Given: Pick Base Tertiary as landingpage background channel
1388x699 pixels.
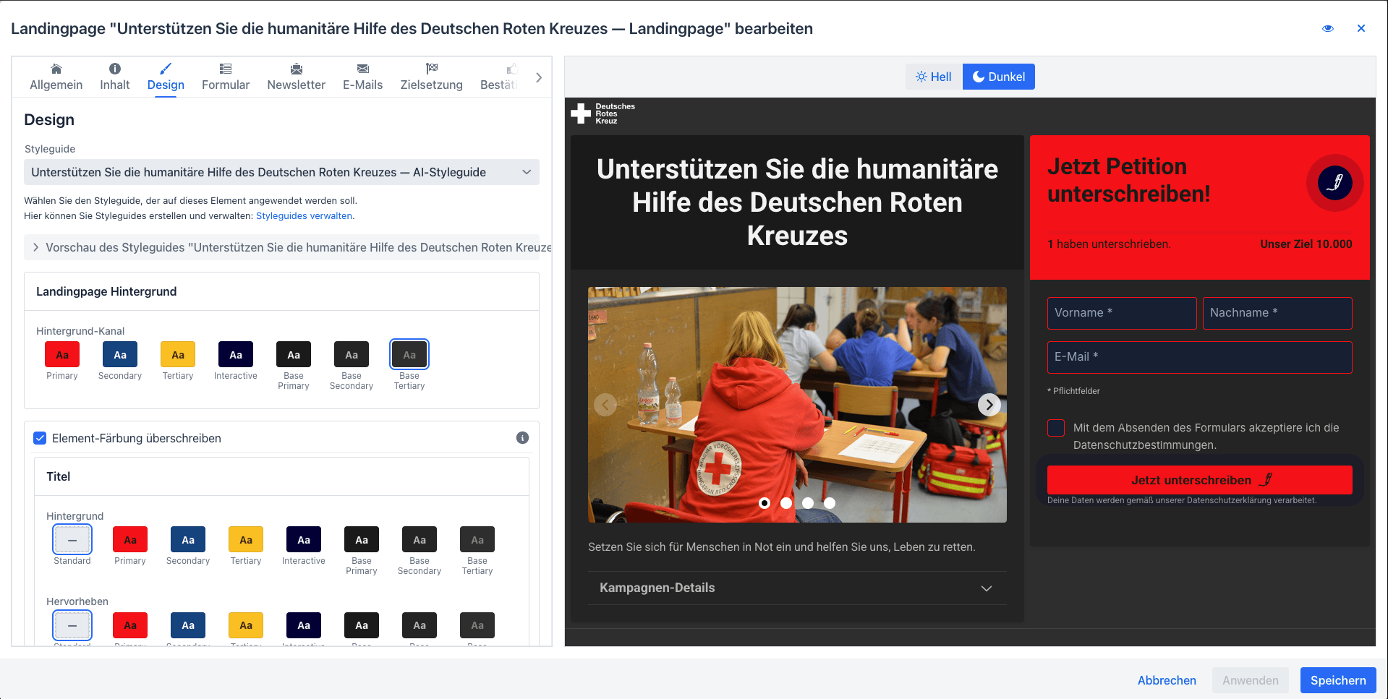Looking at the screenshot, I should point(409,355).
